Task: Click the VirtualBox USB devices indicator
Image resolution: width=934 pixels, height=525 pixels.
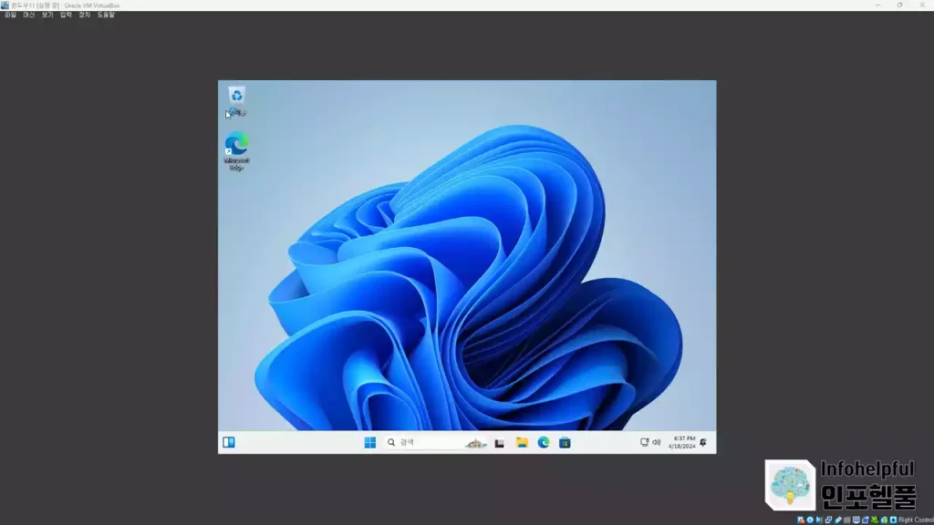Action: (x=838, y=520)
